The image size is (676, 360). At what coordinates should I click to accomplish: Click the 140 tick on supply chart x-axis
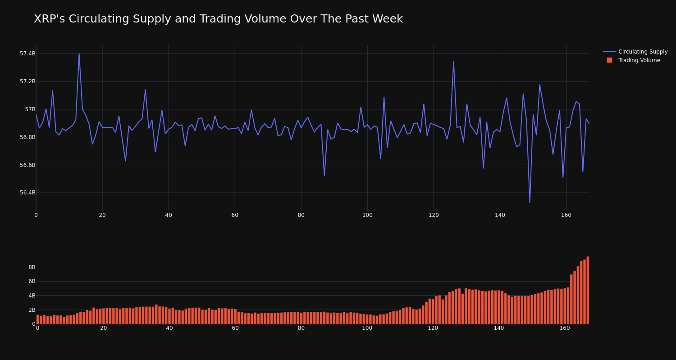coord(500,215)
